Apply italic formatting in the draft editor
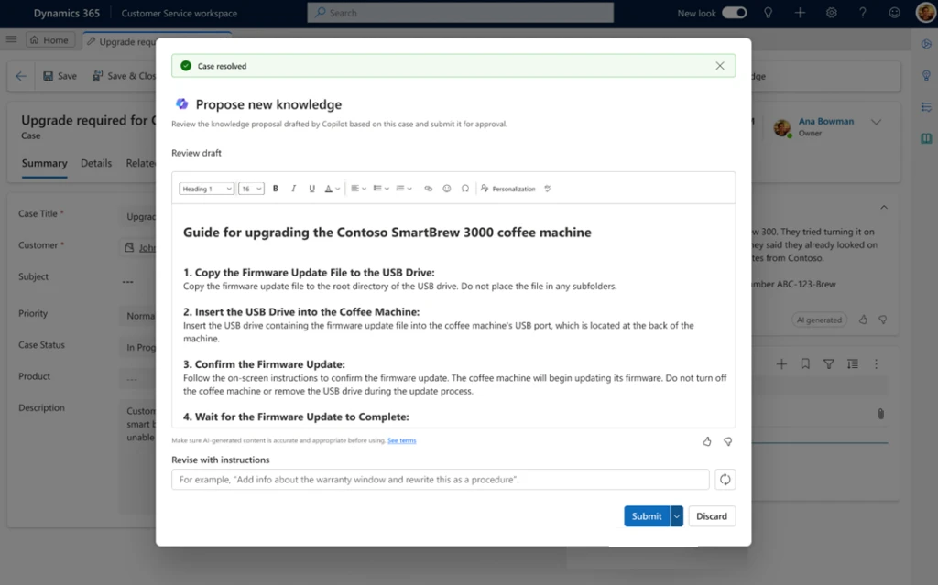The height and width of the screenshot is (585, 938). click(293, 189)
